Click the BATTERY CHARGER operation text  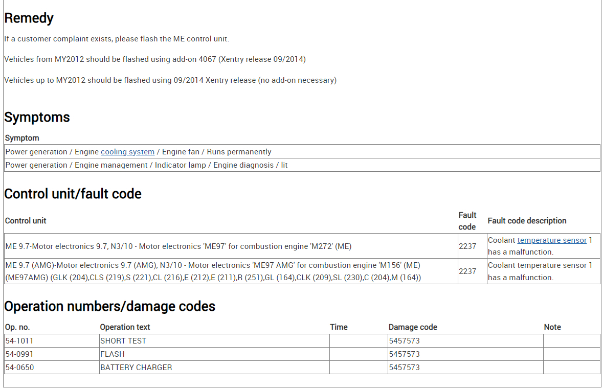[136, 368]
